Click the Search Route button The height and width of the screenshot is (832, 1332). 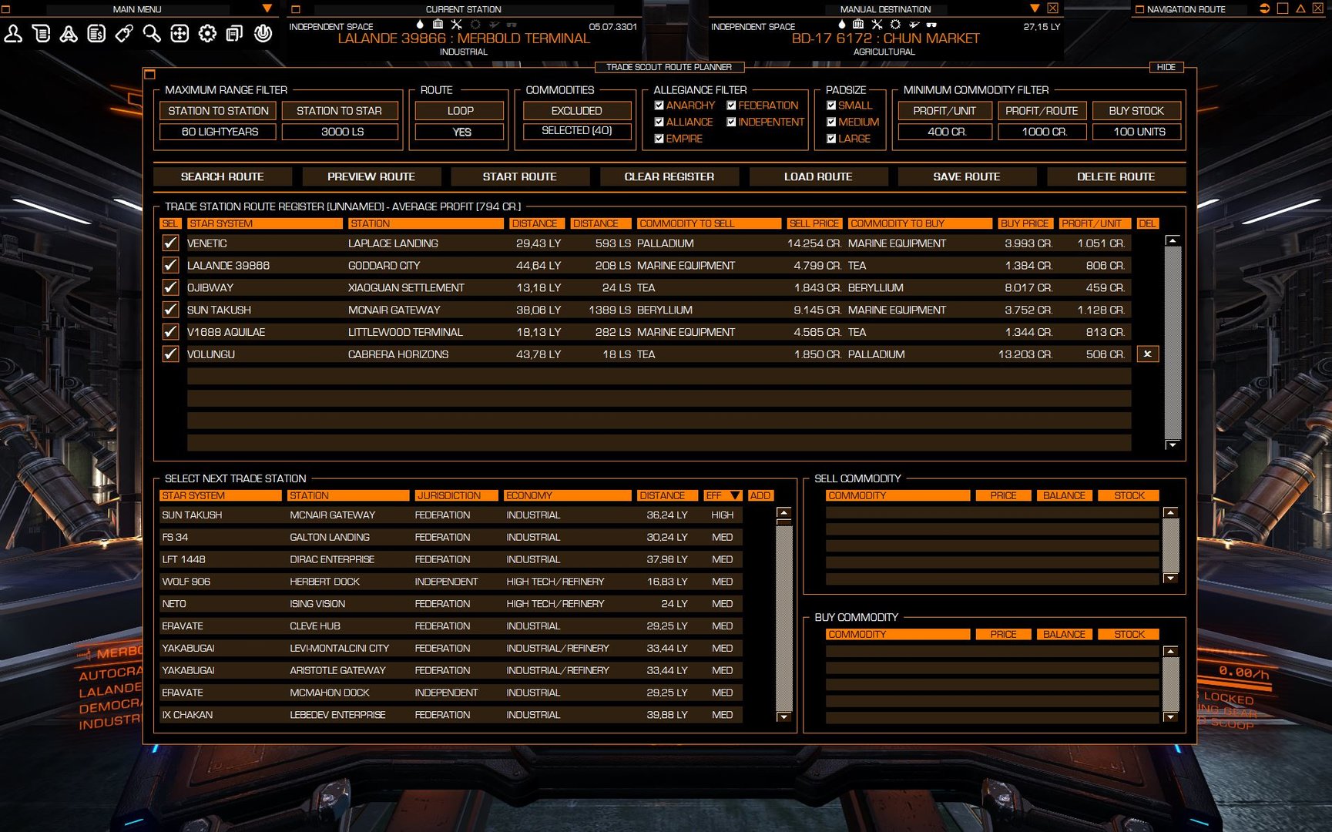[222, 176]
